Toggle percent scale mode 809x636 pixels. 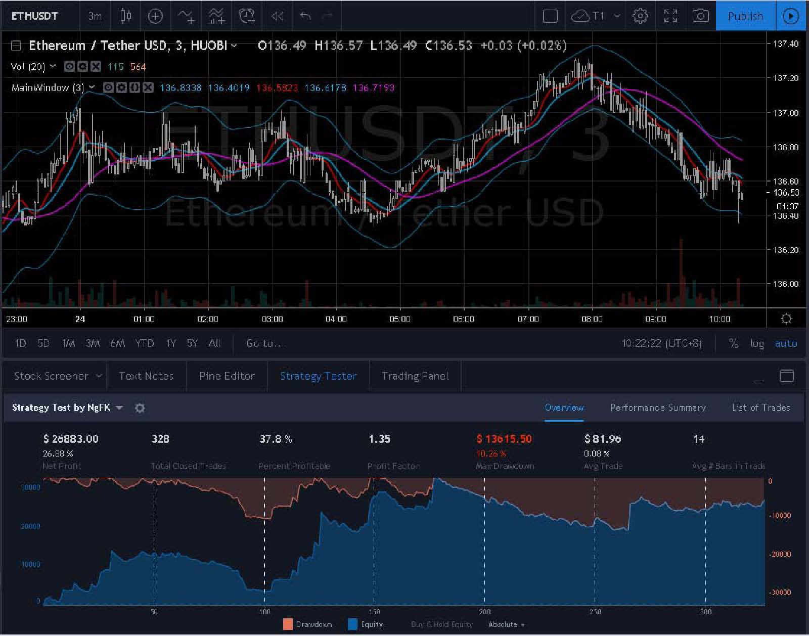(734, 343)
